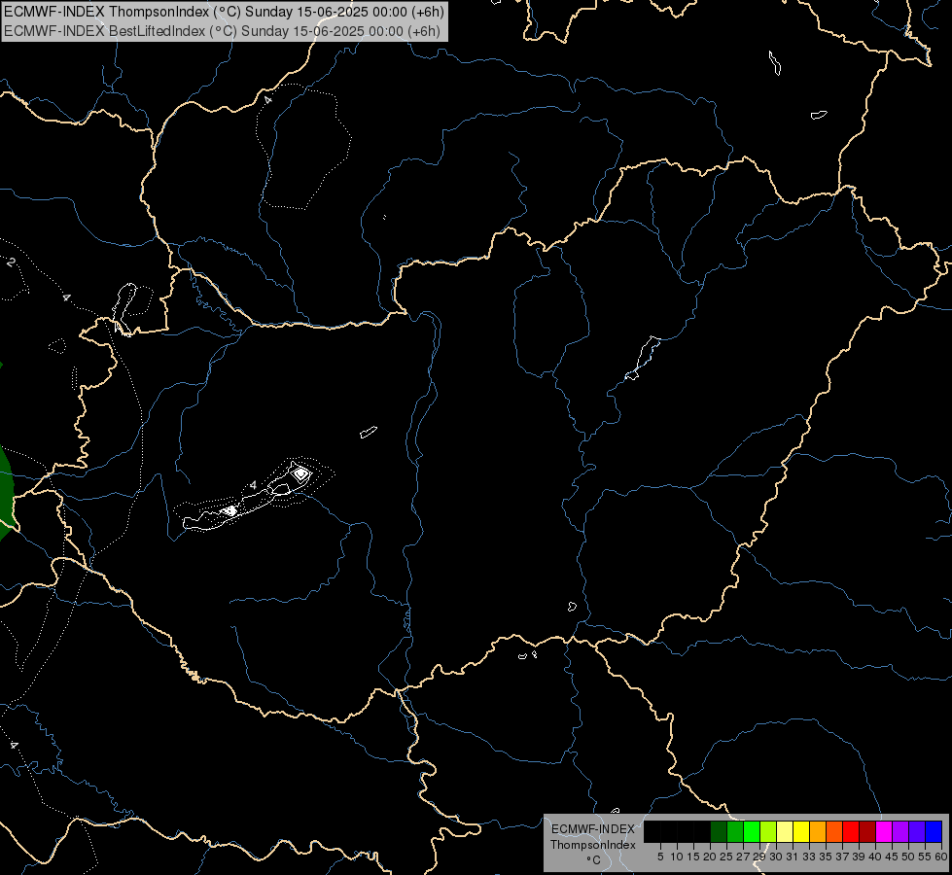Screen dimensions: 952x875
Task: Click the legend label 'ECMWF-INDEX'
Action: click(x=593, y=829)
